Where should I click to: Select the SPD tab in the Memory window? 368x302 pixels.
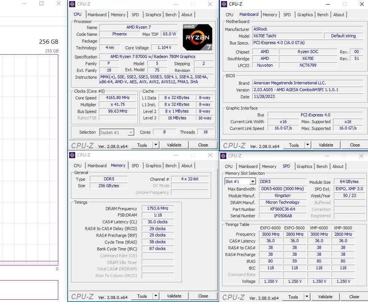tap(135, 166)
